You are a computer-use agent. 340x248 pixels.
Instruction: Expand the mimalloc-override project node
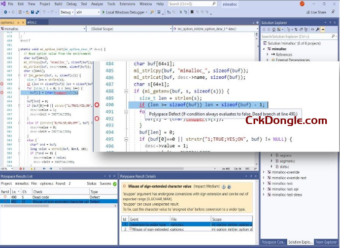pyautogui.click(x=263, y=172)
